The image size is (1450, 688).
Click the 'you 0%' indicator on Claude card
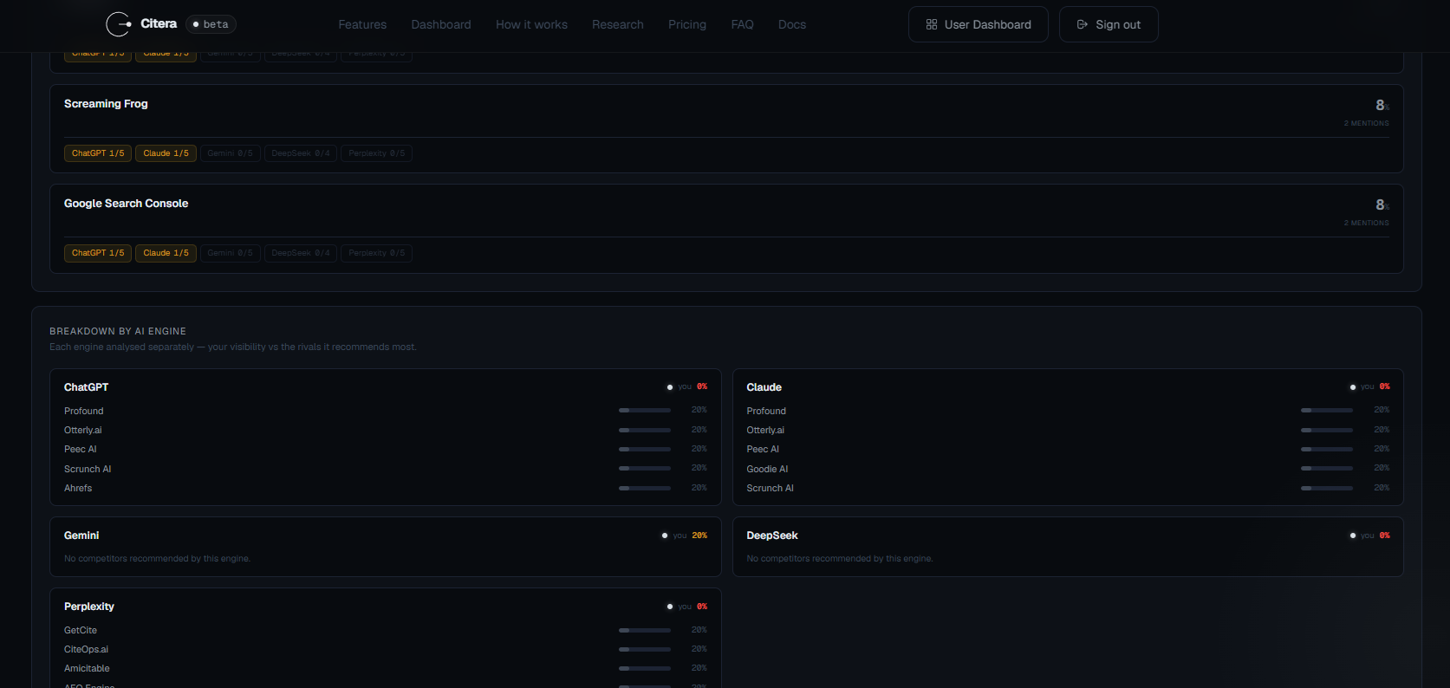[1369, 386]
